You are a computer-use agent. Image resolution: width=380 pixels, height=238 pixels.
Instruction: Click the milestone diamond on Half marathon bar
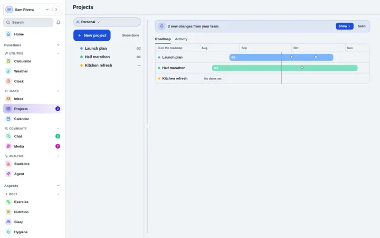pyautogui.click(x=302, y=68)
